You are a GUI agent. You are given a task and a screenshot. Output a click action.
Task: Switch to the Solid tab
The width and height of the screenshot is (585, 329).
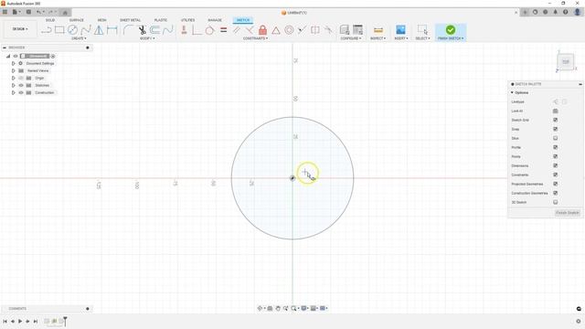(50, 20)
